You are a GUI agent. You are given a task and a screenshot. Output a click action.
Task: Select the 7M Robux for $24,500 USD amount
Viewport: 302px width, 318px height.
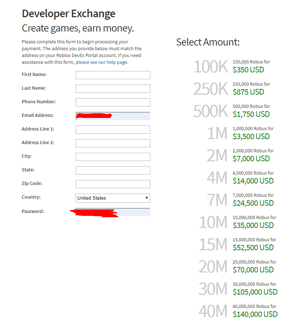coord(240,200)
